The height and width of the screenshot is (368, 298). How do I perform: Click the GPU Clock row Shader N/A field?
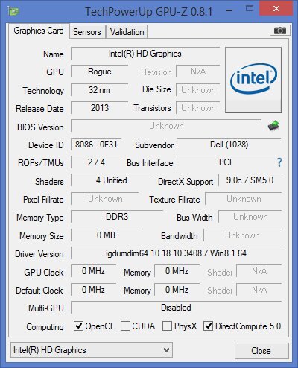pyautogui.click(x=259, y=271)
